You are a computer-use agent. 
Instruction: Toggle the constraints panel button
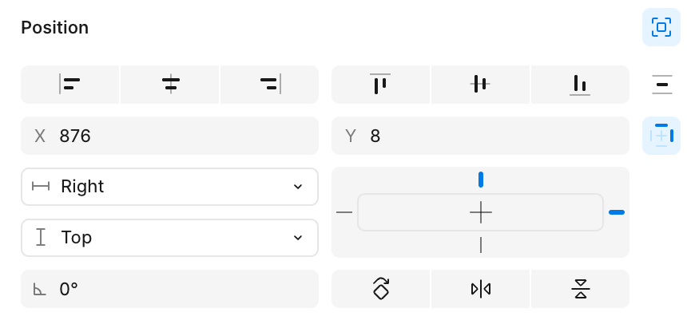(x=661, y=136)
